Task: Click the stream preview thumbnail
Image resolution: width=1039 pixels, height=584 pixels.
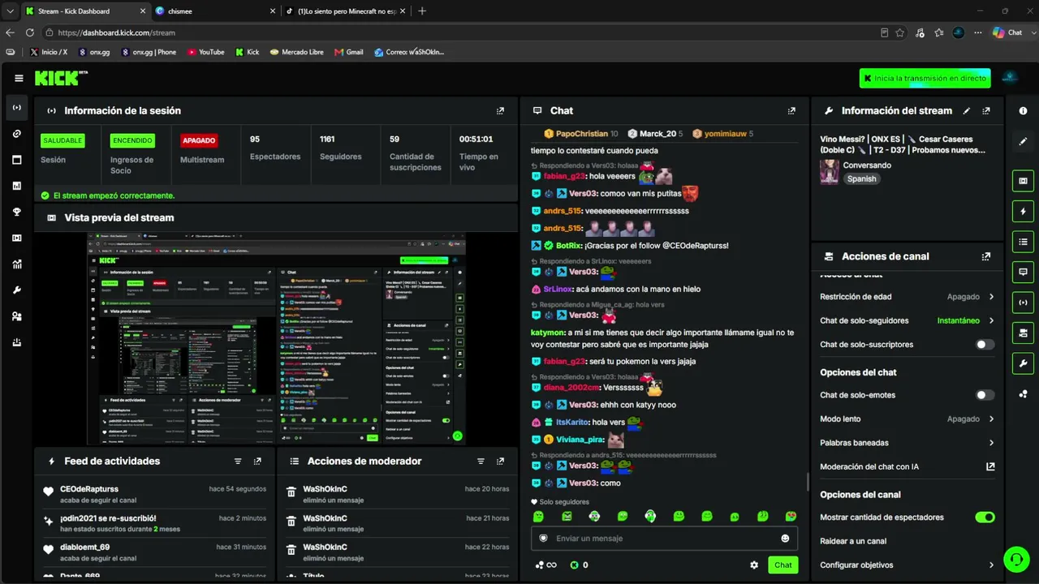Action: pos(277,339)
